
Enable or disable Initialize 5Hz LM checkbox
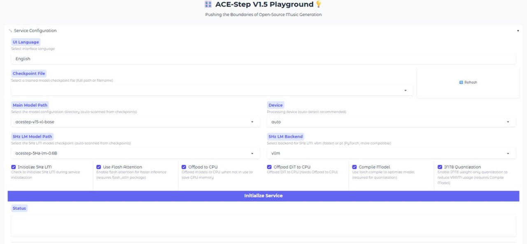pos(14,167)
